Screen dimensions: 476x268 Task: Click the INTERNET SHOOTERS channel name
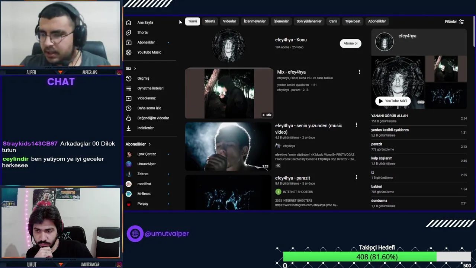coord(298,192)
